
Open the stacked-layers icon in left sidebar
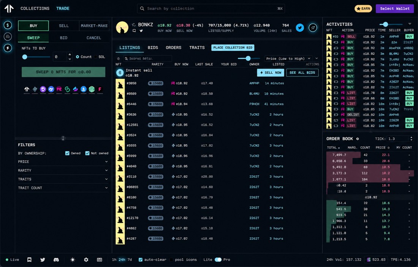coord(8,36)
